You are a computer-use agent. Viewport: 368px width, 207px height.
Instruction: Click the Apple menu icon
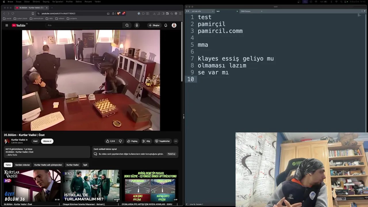(3, 2)
